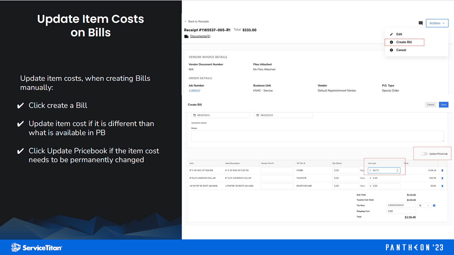The width and height of the screenshot is (454, 255).
Task: Click the calendar icon on the 08/10/2023 field
Action: pos(195,115)
